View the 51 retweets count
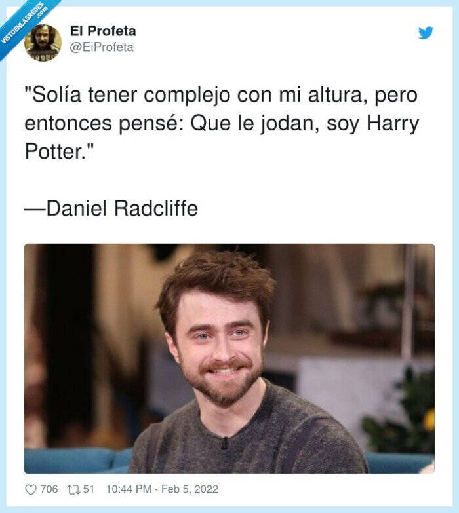459x513 pixels. tap(89, 489)
